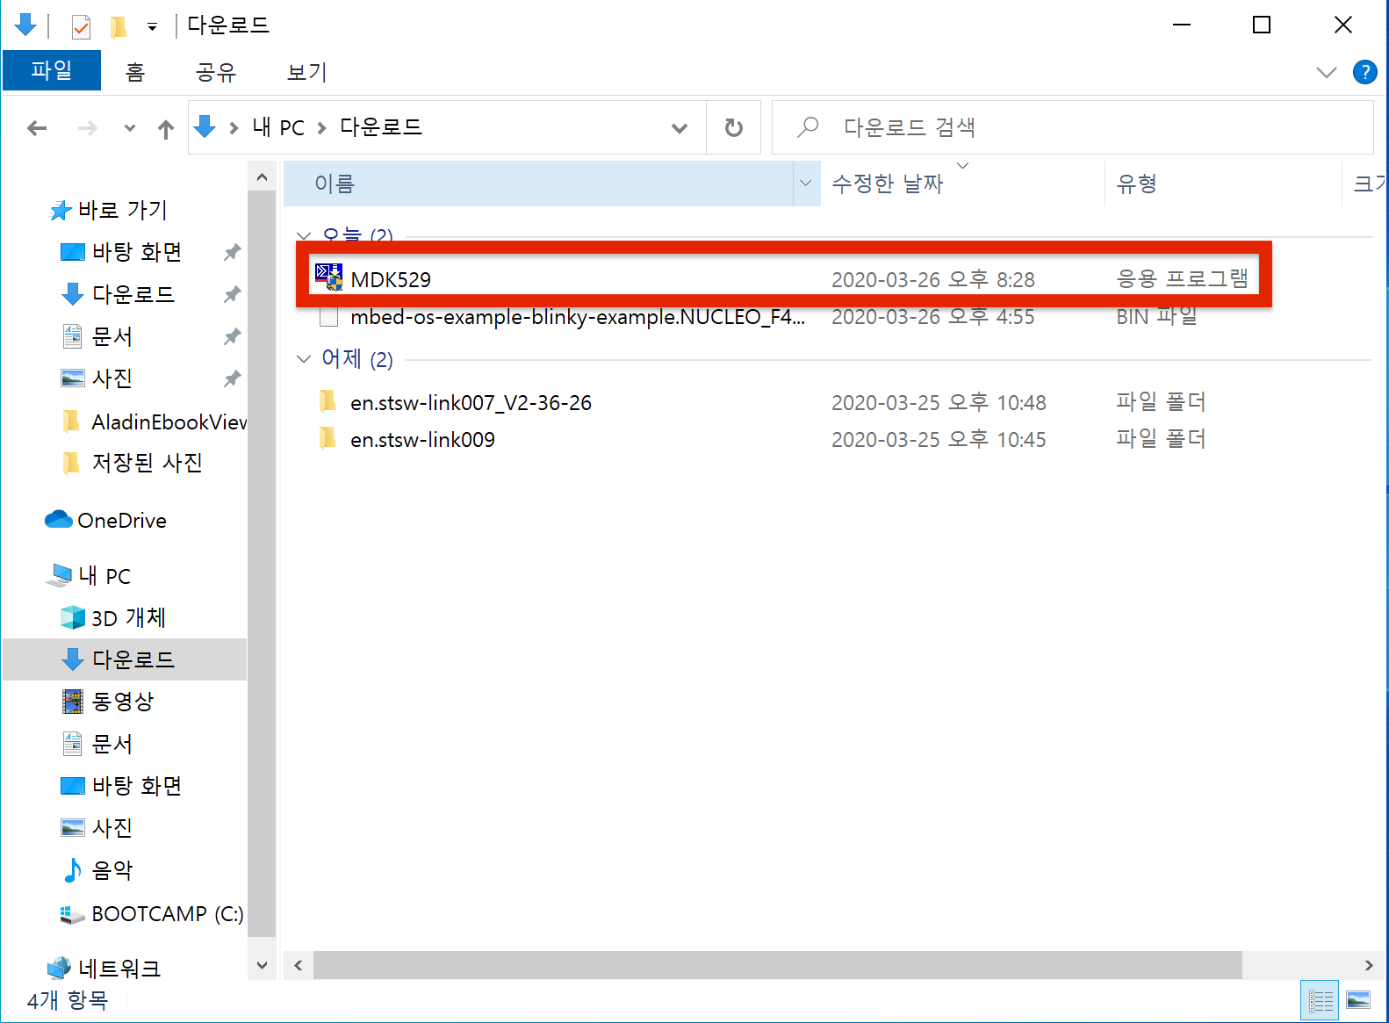Go up one folder level
Screen dimensions: 1389x1023
(165, 129)
